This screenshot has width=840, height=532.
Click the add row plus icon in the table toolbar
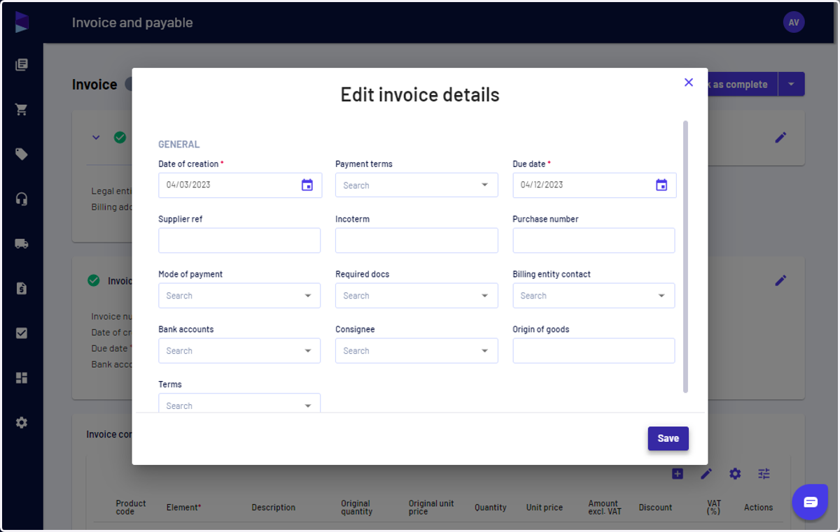coord(678,474)
